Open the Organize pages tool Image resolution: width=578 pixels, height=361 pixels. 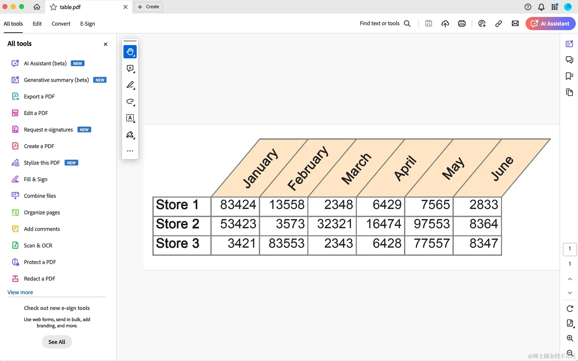(42, 212)
